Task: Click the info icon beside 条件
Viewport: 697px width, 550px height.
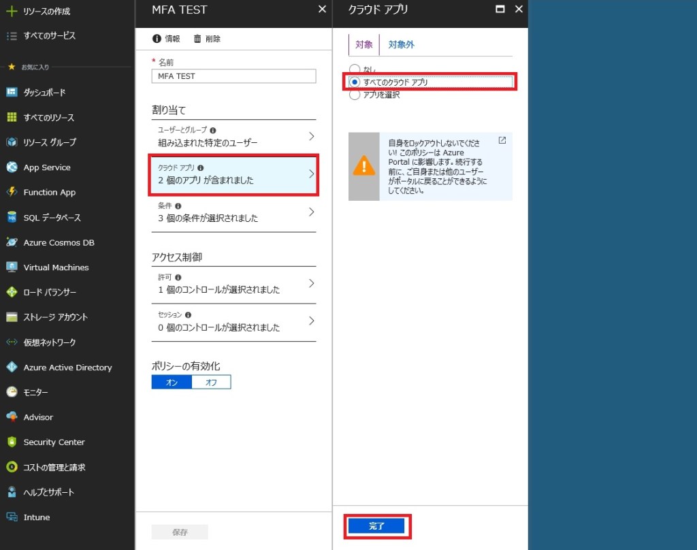Action: [178, 206]
